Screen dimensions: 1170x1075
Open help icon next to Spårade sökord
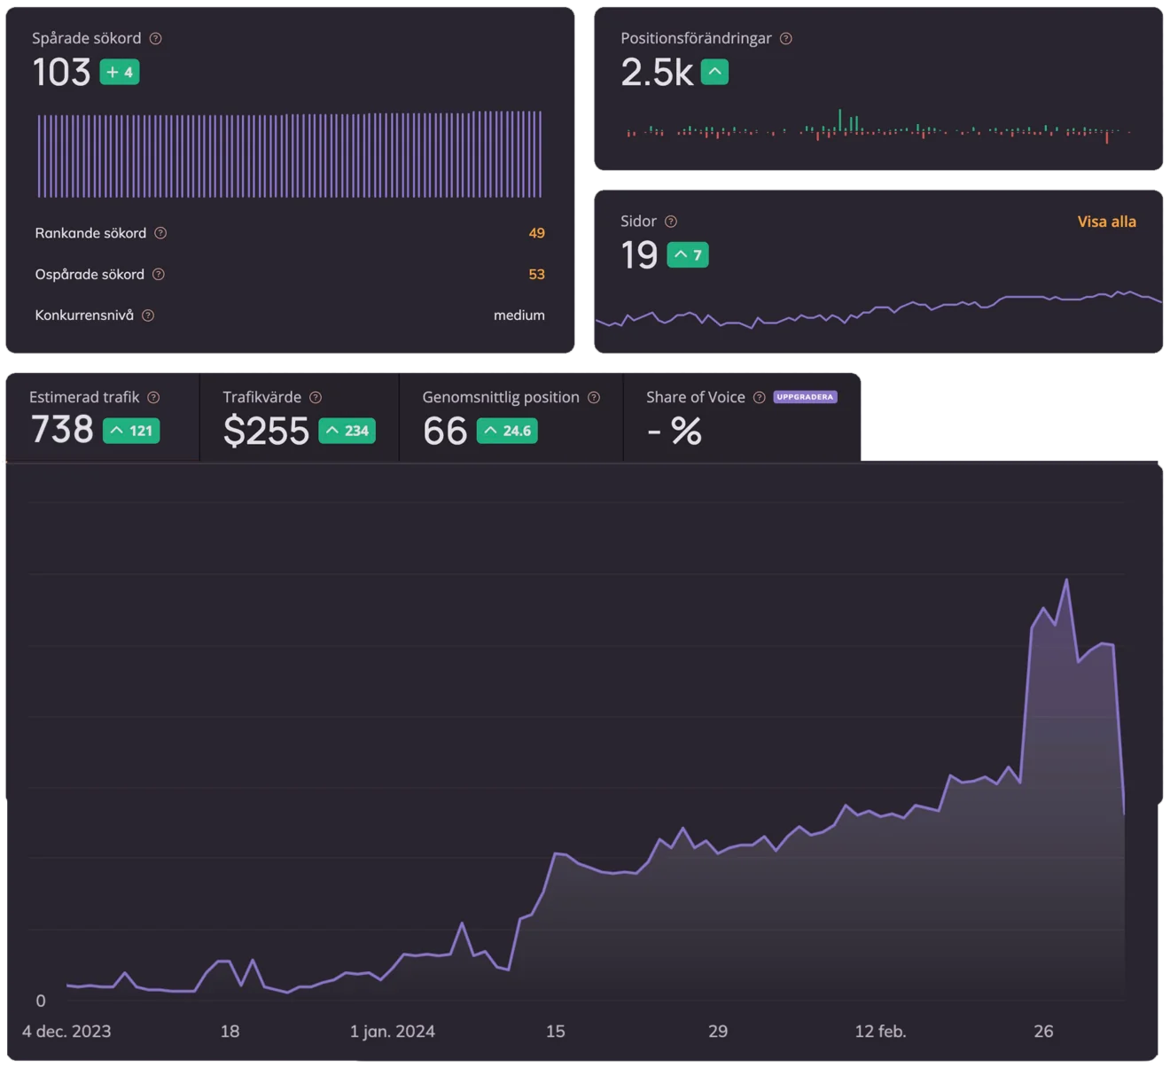pyautogui.click(x=156, y=38)
